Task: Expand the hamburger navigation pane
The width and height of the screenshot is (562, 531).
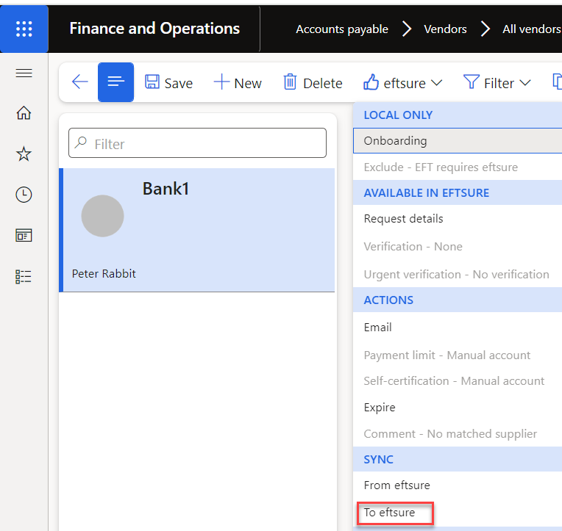Action: click(24, 73)
